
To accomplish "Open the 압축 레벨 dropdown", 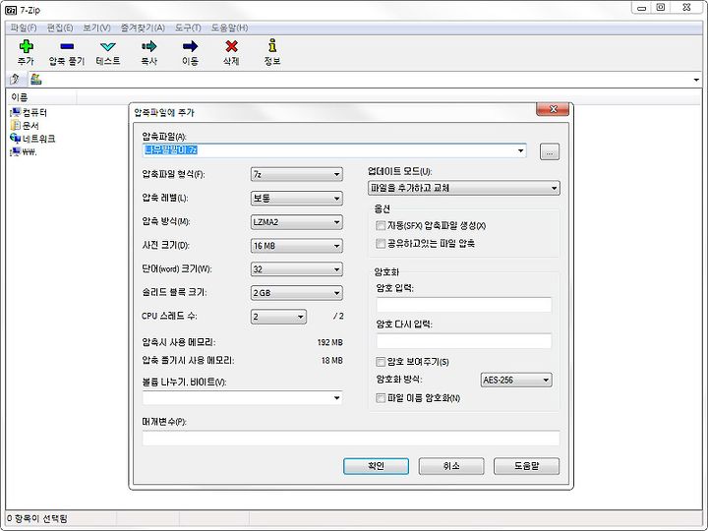I will (x=297, y=199).
